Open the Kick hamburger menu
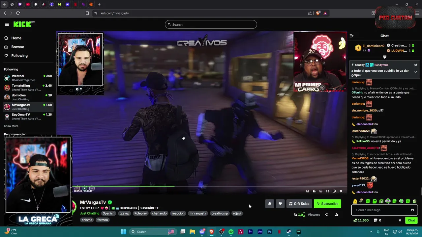This screenshot has width=422, height=237. 7,24
